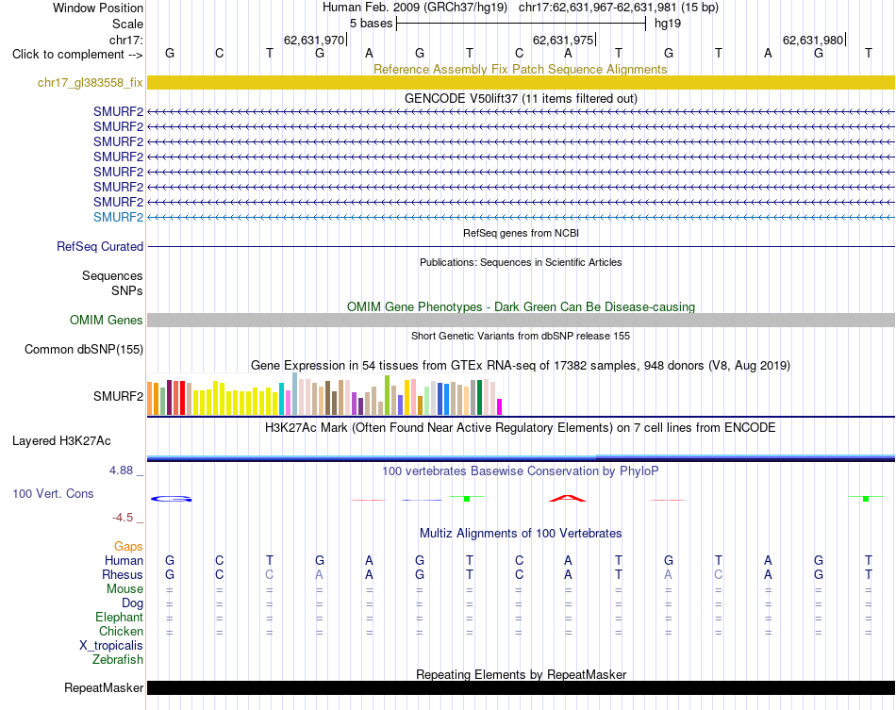Click the 62,631,970 position marker

tap(314, 40)
